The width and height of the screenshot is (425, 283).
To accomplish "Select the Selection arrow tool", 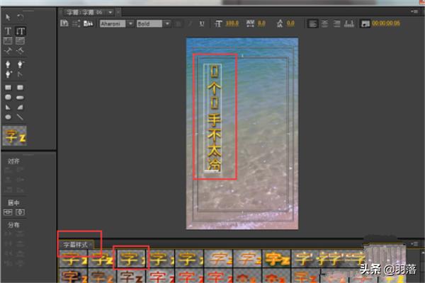I will [8, 16].
